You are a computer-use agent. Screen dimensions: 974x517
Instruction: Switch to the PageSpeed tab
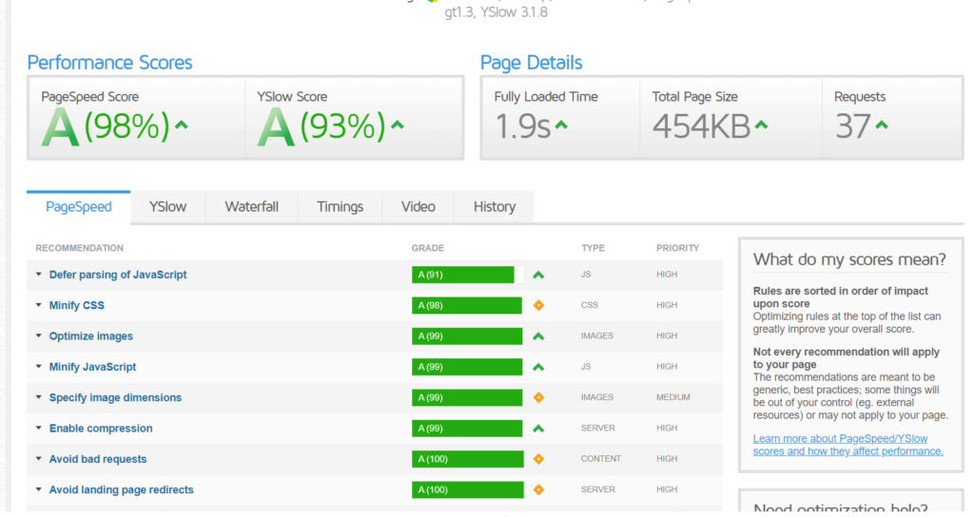click(x=78, y=206)
